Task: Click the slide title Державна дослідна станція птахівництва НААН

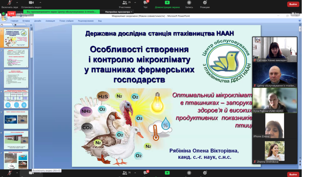Action: point(160,33)
